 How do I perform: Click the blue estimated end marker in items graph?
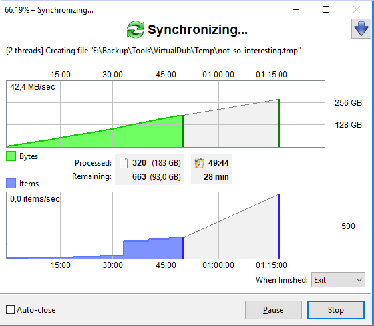tap(279, 226)
